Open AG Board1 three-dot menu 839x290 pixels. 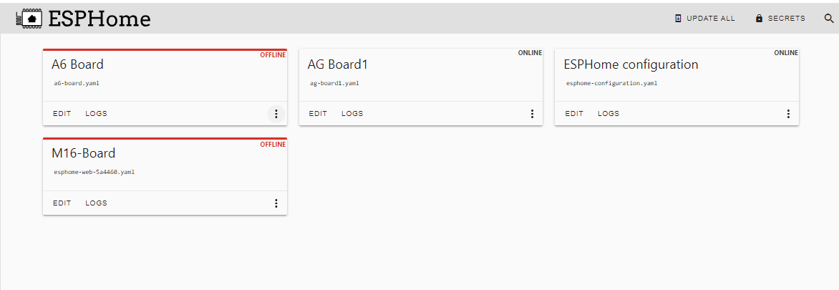pos(532,114)
